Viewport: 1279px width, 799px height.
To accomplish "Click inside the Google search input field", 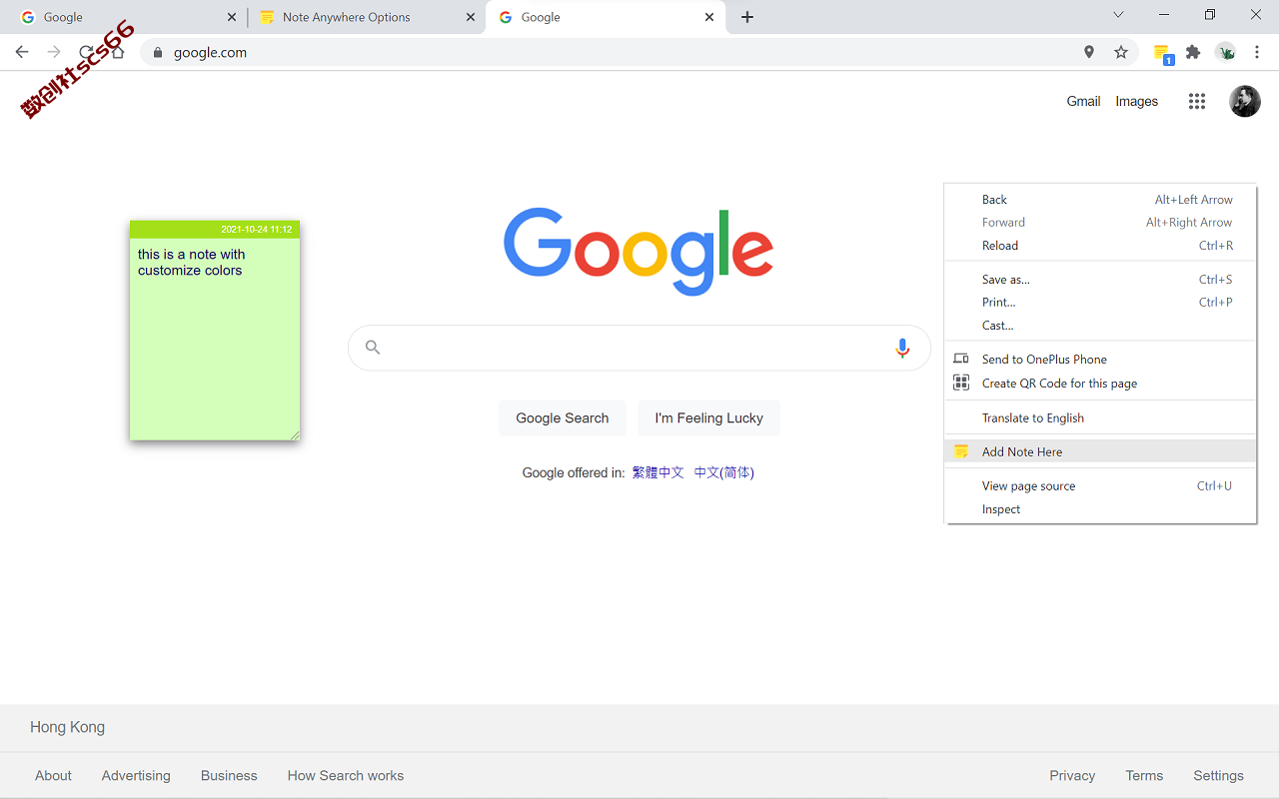I will tap(639, 348).
